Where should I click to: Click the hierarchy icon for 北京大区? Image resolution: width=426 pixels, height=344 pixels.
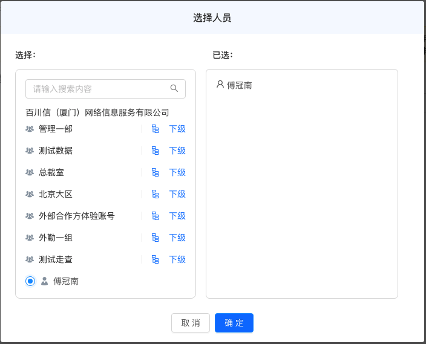155,194
